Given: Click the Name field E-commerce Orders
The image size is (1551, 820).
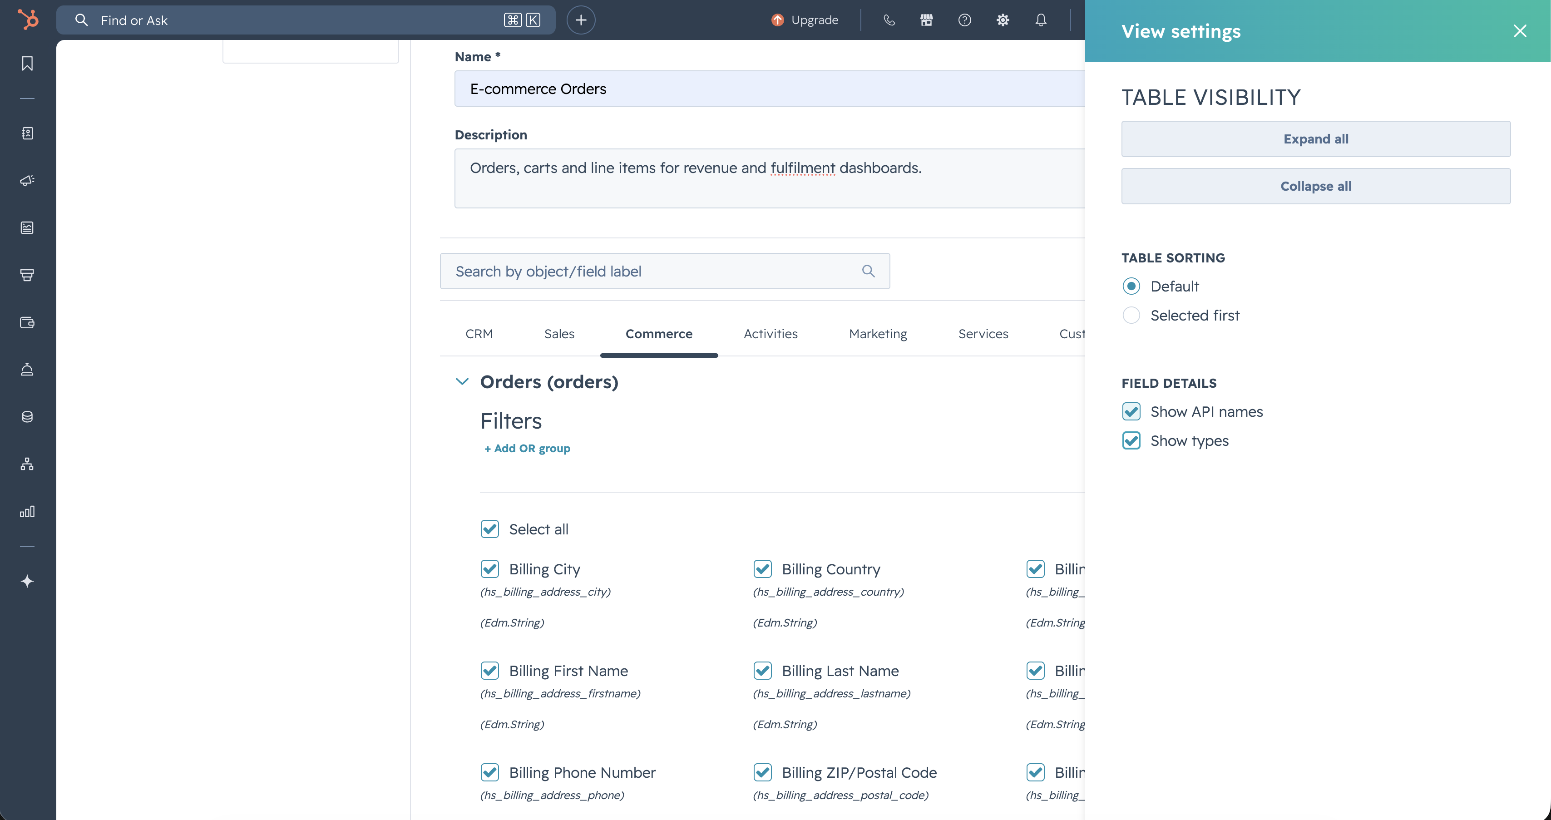Looking at the screenshot, I should pos(770,89).
